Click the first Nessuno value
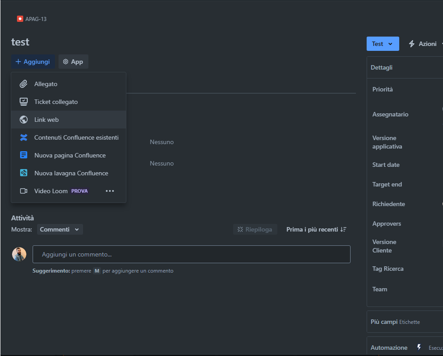Viewport: 443px width, 356px height. coord(162,142)
